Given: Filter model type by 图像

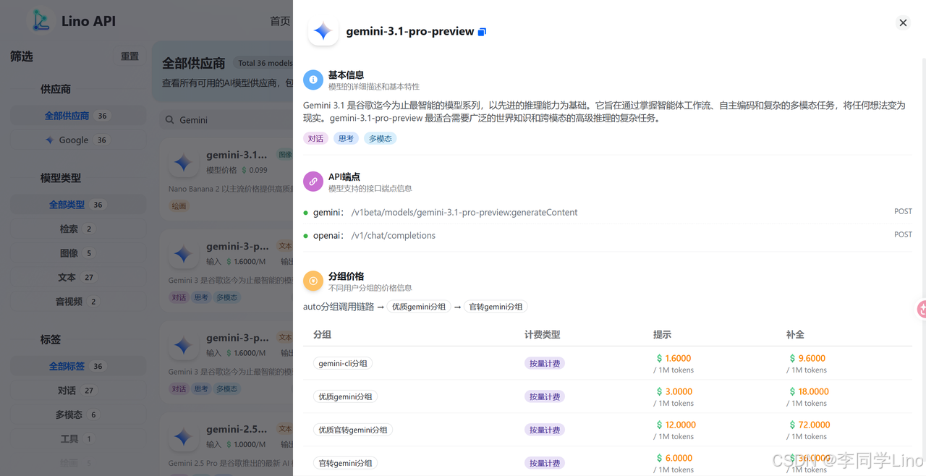Looking at the screenshot, I should (77, 253).
